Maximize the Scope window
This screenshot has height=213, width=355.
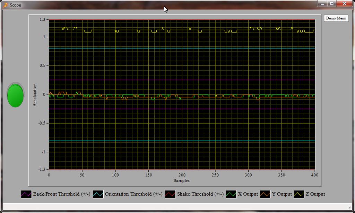(332, 3)
